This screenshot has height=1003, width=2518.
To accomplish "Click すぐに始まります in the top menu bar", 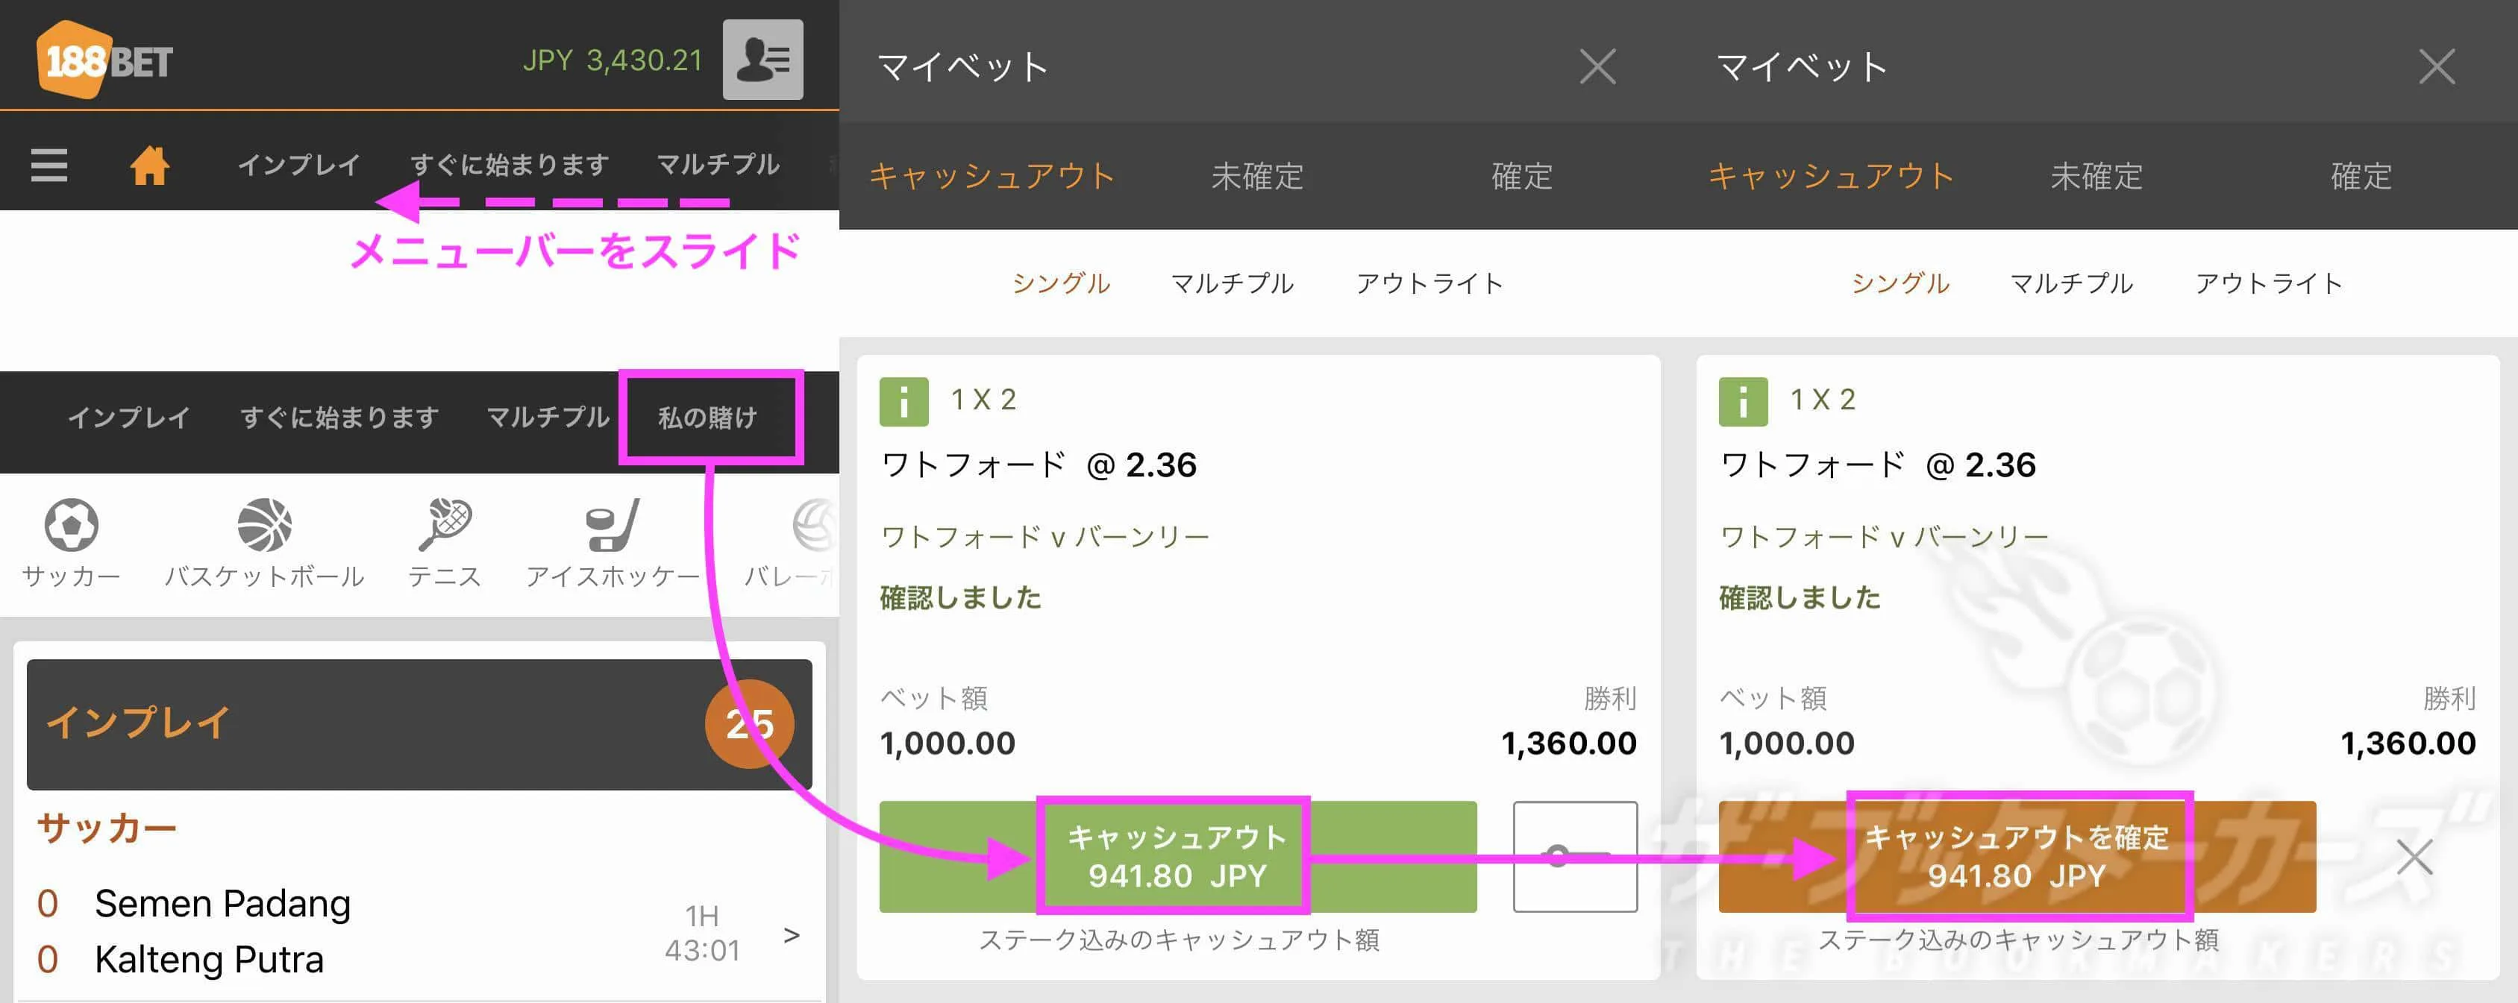I will [510, 164].
